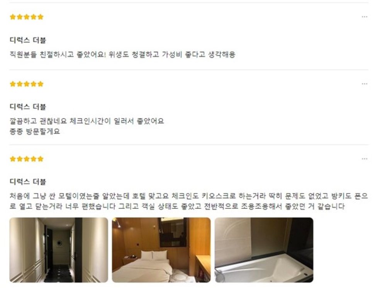
Task: Click review text about 체크인시간이 일러서
Action: pos(87,121)
